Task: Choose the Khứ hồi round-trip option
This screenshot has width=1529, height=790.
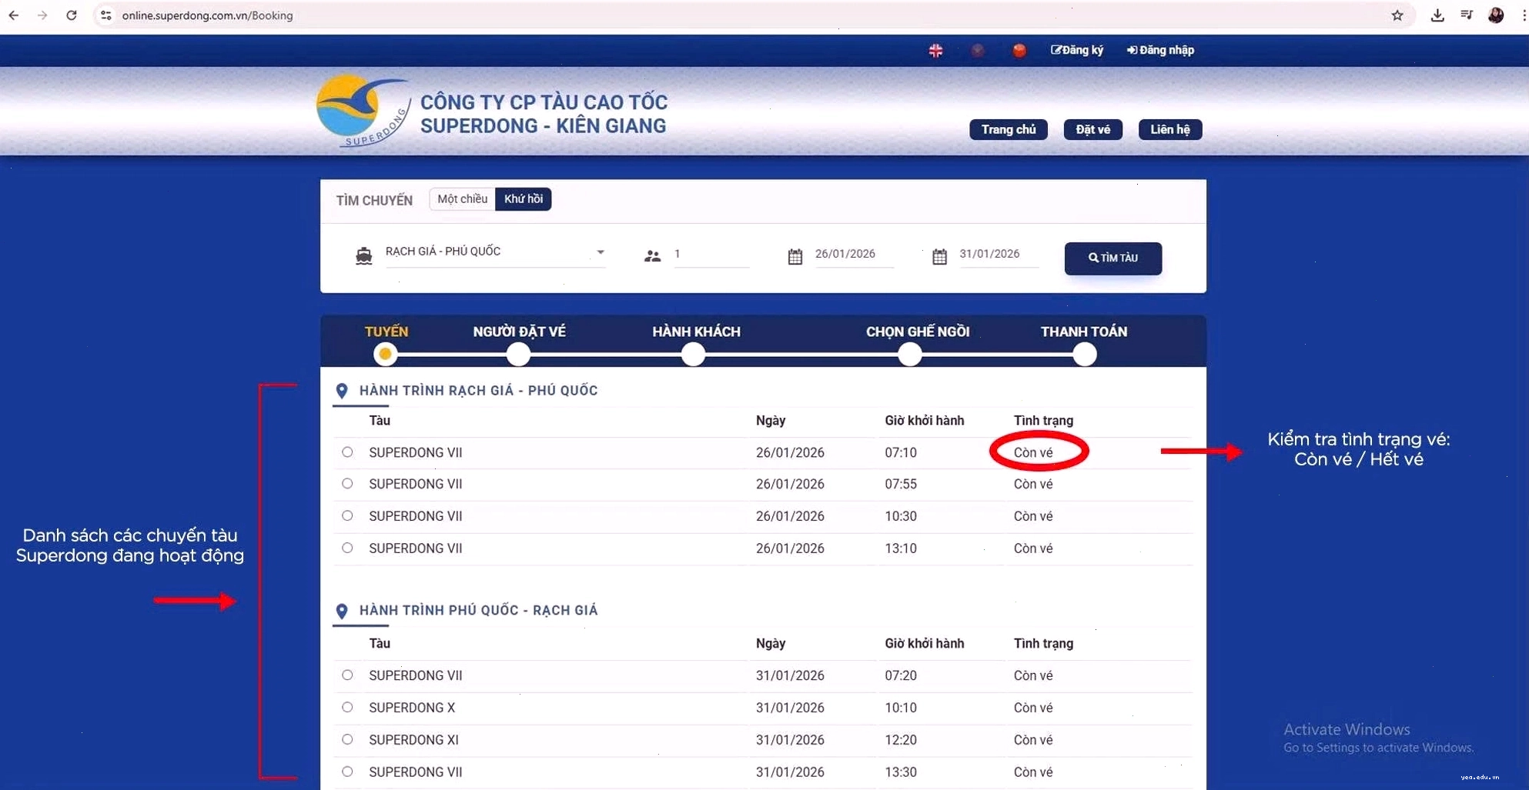Action: click(524, 199)
